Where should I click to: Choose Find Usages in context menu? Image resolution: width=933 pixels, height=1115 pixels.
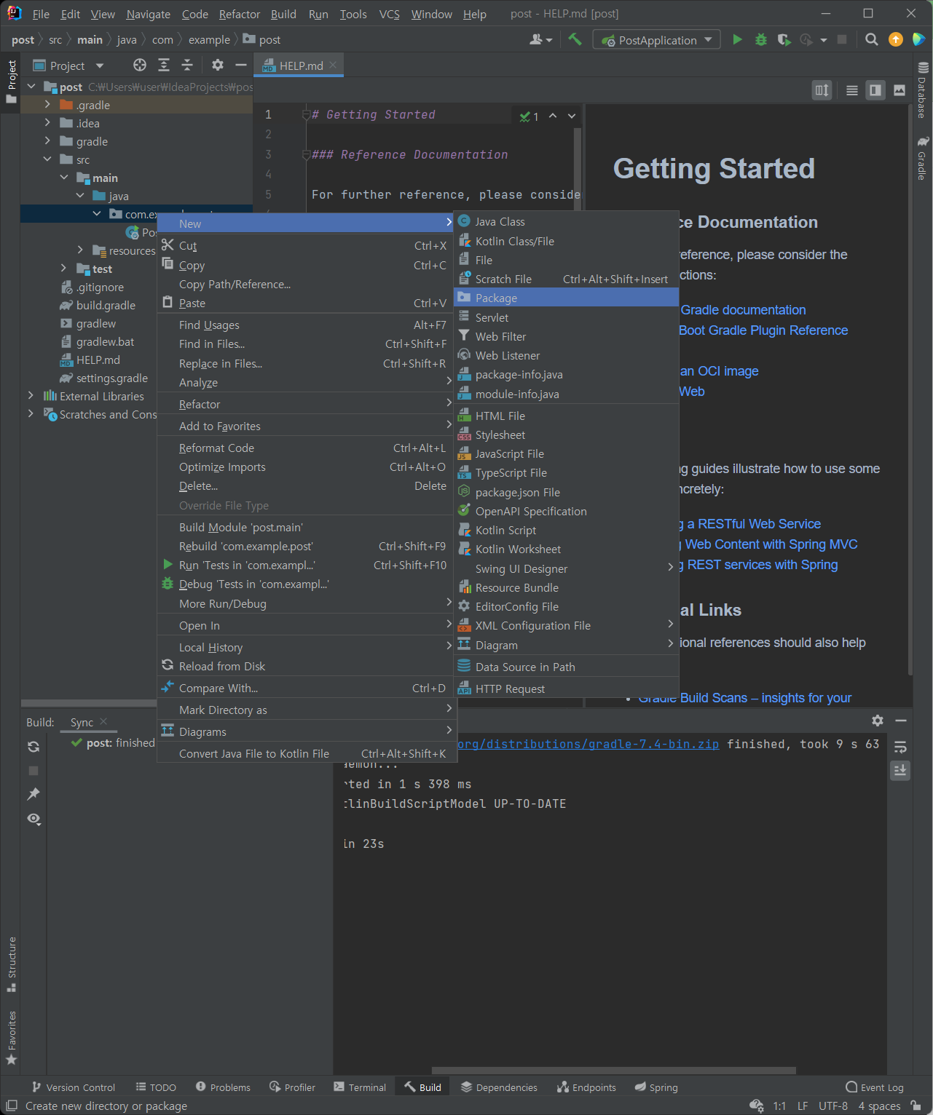pyautogui.click(x=305, y=325)
